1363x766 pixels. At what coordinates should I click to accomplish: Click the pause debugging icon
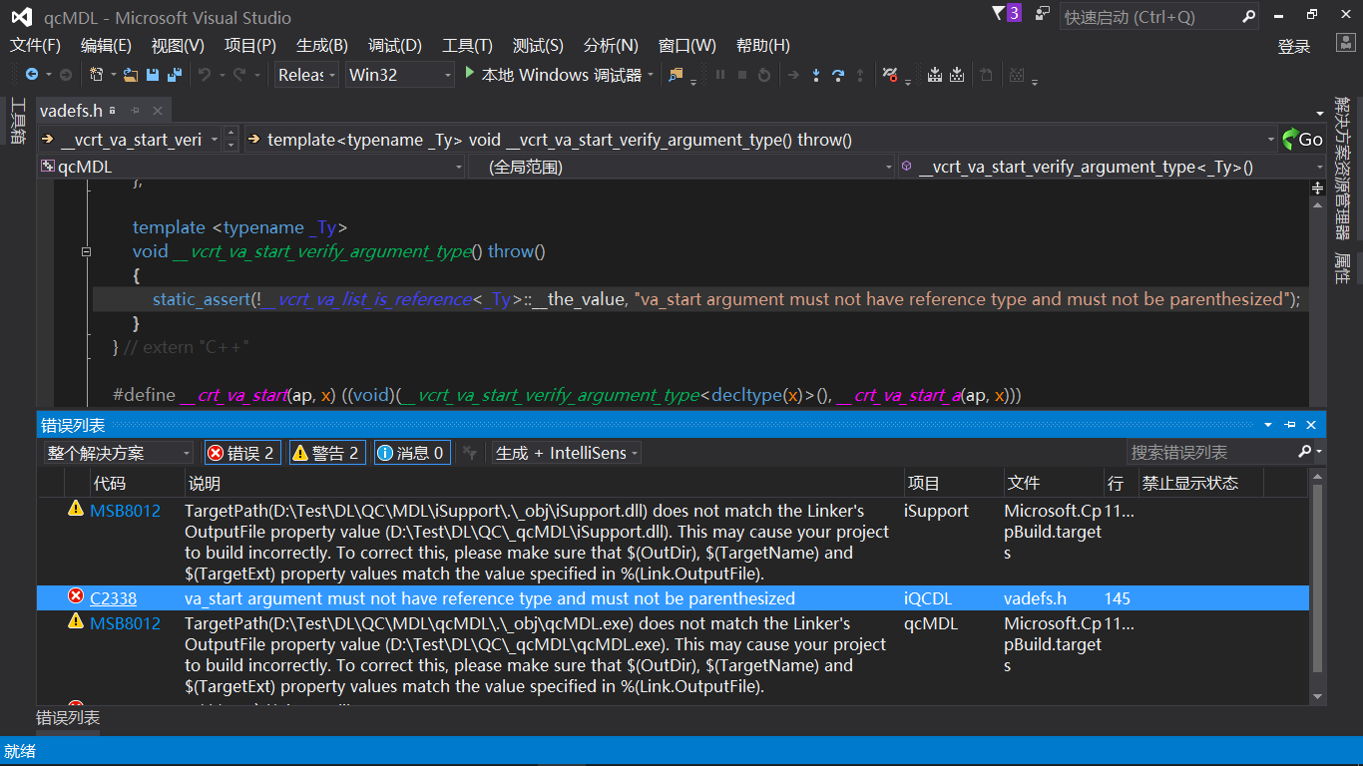pos(720,75)
